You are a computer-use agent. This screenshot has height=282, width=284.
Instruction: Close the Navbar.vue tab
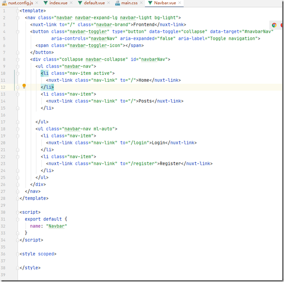(x=180, y=3)
